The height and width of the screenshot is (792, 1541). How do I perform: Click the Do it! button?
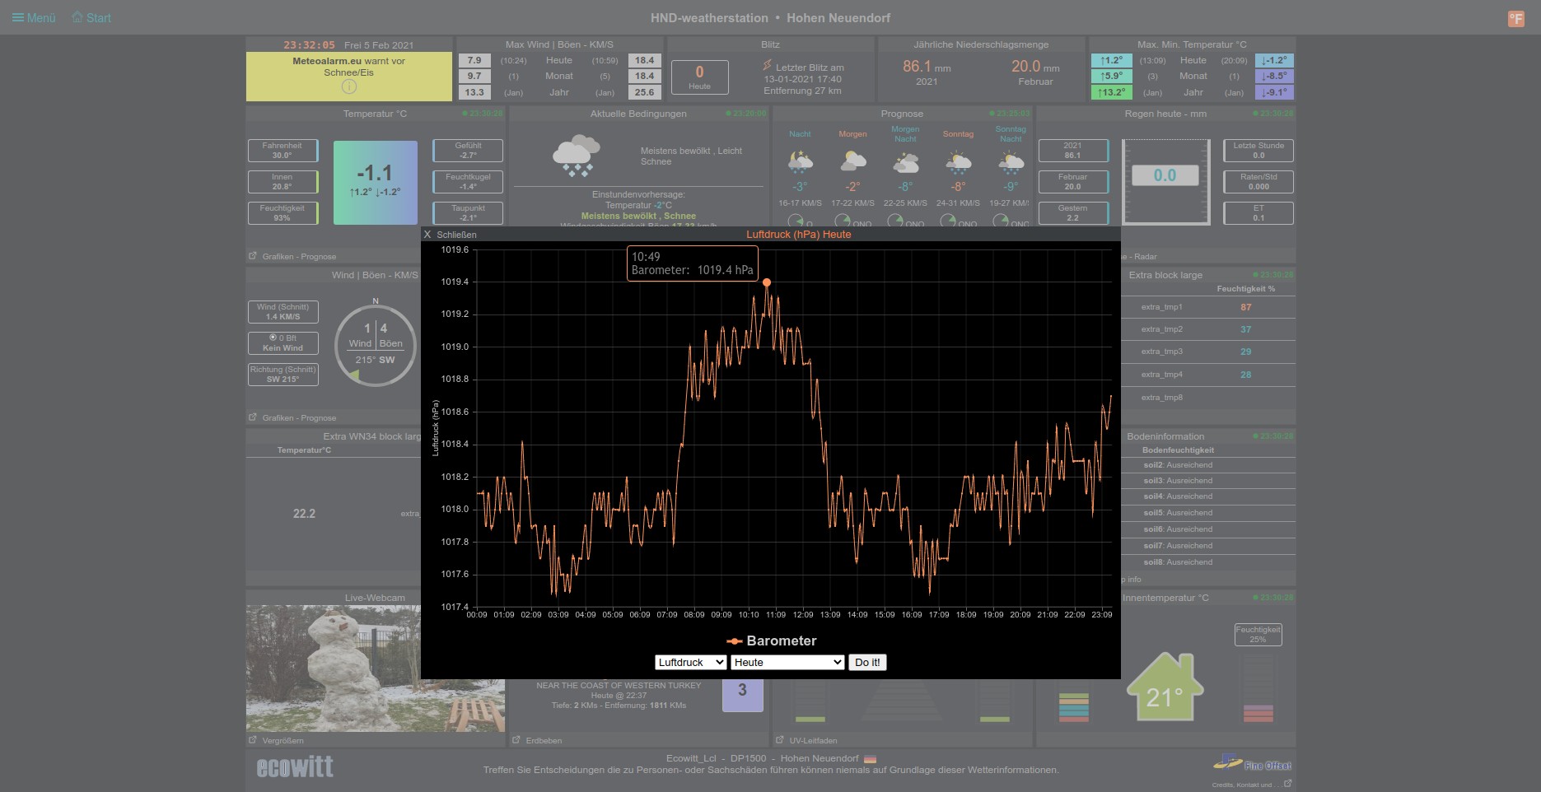[867, 662]
